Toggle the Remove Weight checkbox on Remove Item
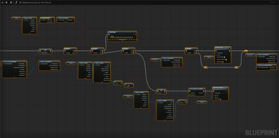Image resolution: width=279 pixels, height=138 pixels. point(224,57)
